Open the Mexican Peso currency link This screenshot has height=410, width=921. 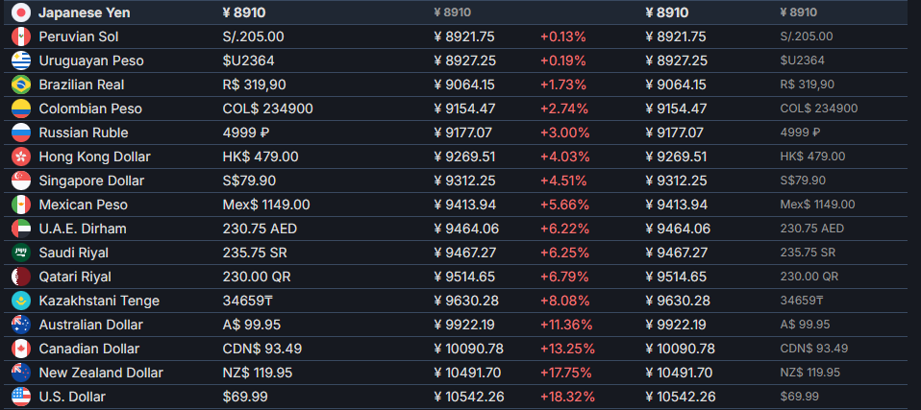pos(83,205)
